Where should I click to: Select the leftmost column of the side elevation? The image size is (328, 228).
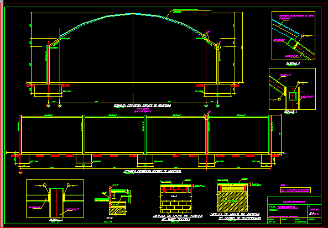click(20, 135)
